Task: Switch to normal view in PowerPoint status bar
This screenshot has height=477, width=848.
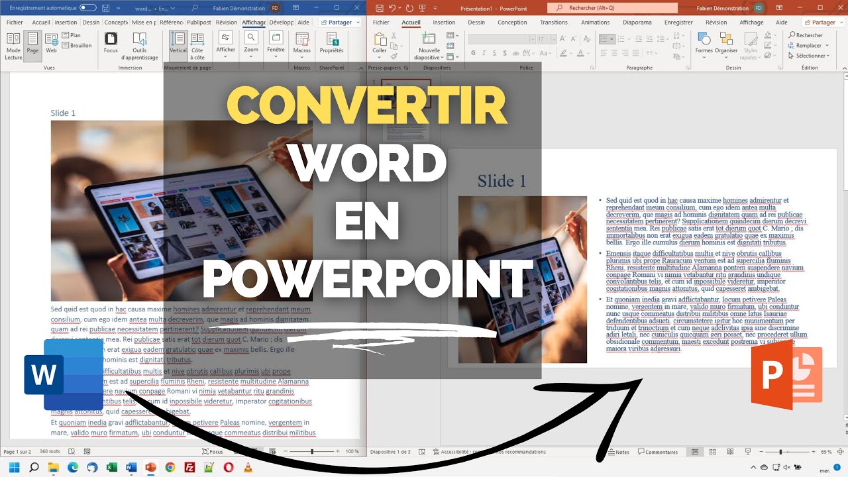Action: click(695, 452)
